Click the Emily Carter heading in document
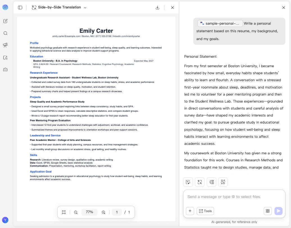291x228 pixels. [x=96, y=31]
